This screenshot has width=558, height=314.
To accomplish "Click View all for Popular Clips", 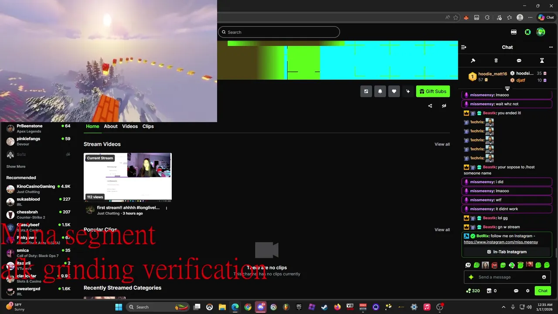I will pyautogui.click(x=442, y=230).
